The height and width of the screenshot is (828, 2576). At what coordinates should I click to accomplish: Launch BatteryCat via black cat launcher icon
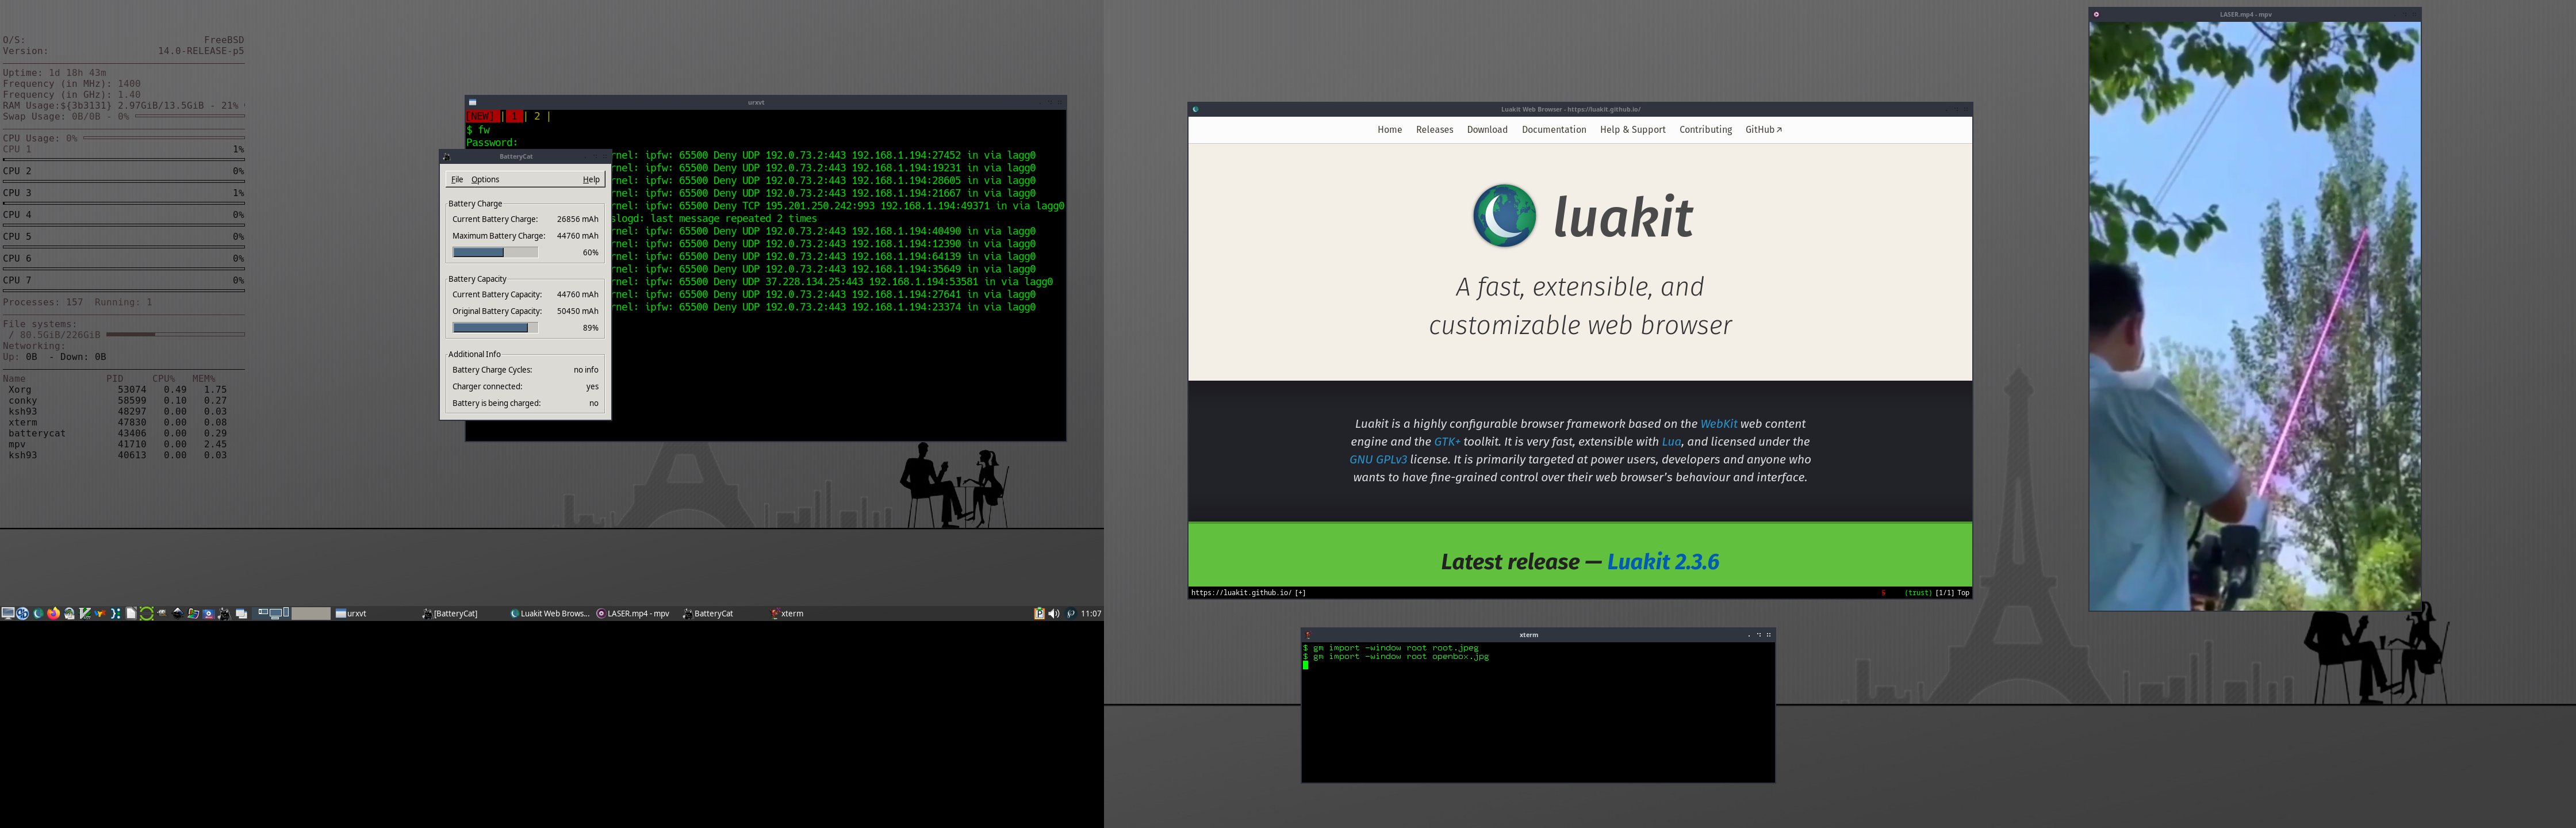pyautogui.click(x=224, y=613)
